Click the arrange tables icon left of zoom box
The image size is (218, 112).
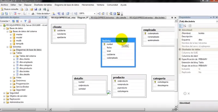click(x=76, y=14)
